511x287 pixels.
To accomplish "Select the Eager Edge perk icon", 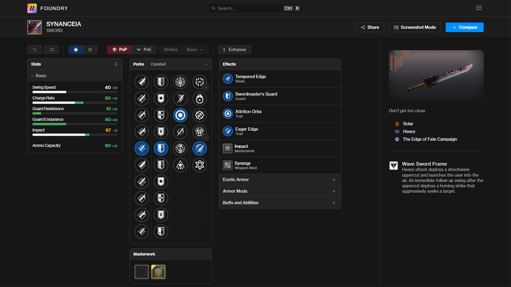I will coord(200,148).
